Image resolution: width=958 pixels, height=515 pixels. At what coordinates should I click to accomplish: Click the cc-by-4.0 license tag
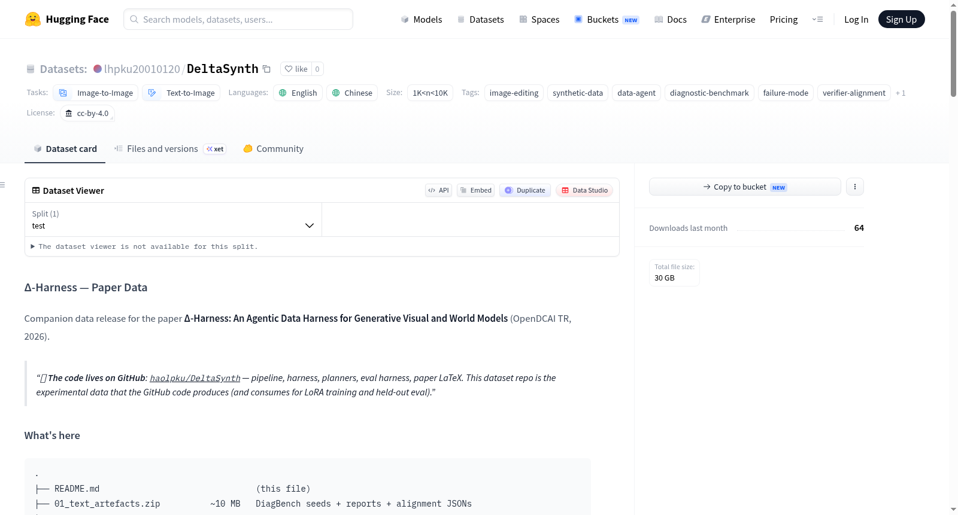coord(87,113)
